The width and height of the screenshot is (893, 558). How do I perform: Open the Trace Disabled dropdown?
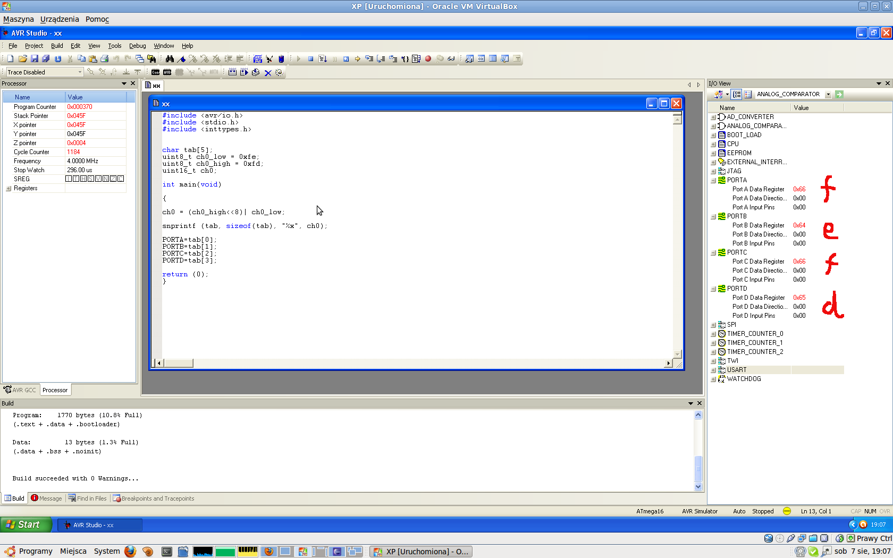80,72
